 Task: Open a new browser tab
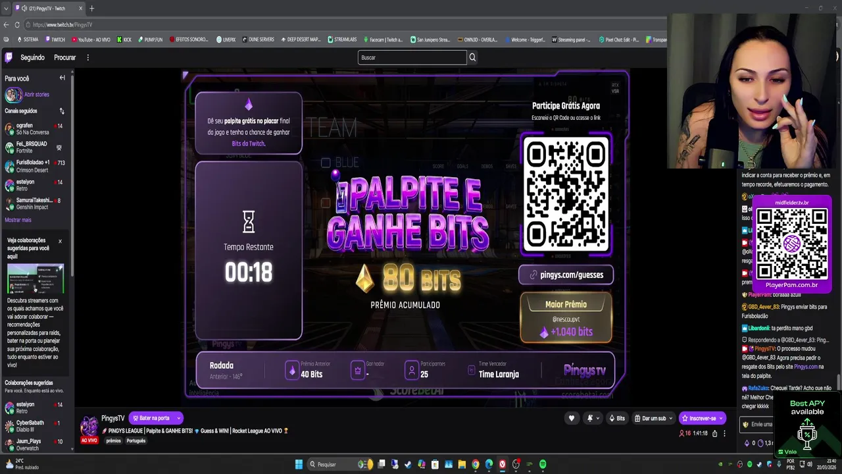coord(91,9)
